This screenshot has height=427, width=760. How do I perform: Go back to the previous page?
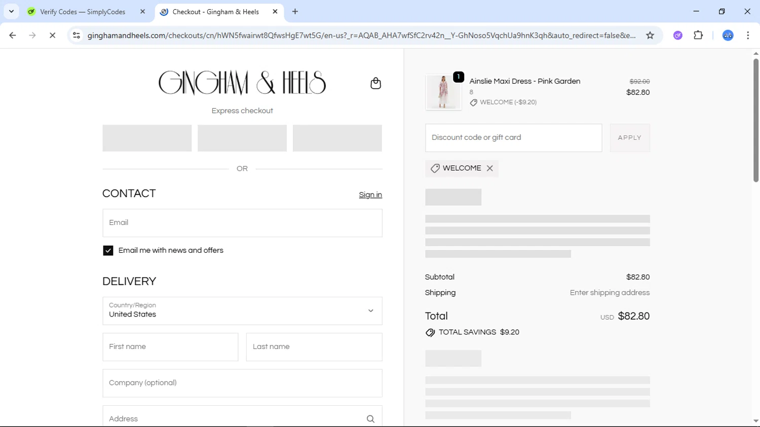13,35
